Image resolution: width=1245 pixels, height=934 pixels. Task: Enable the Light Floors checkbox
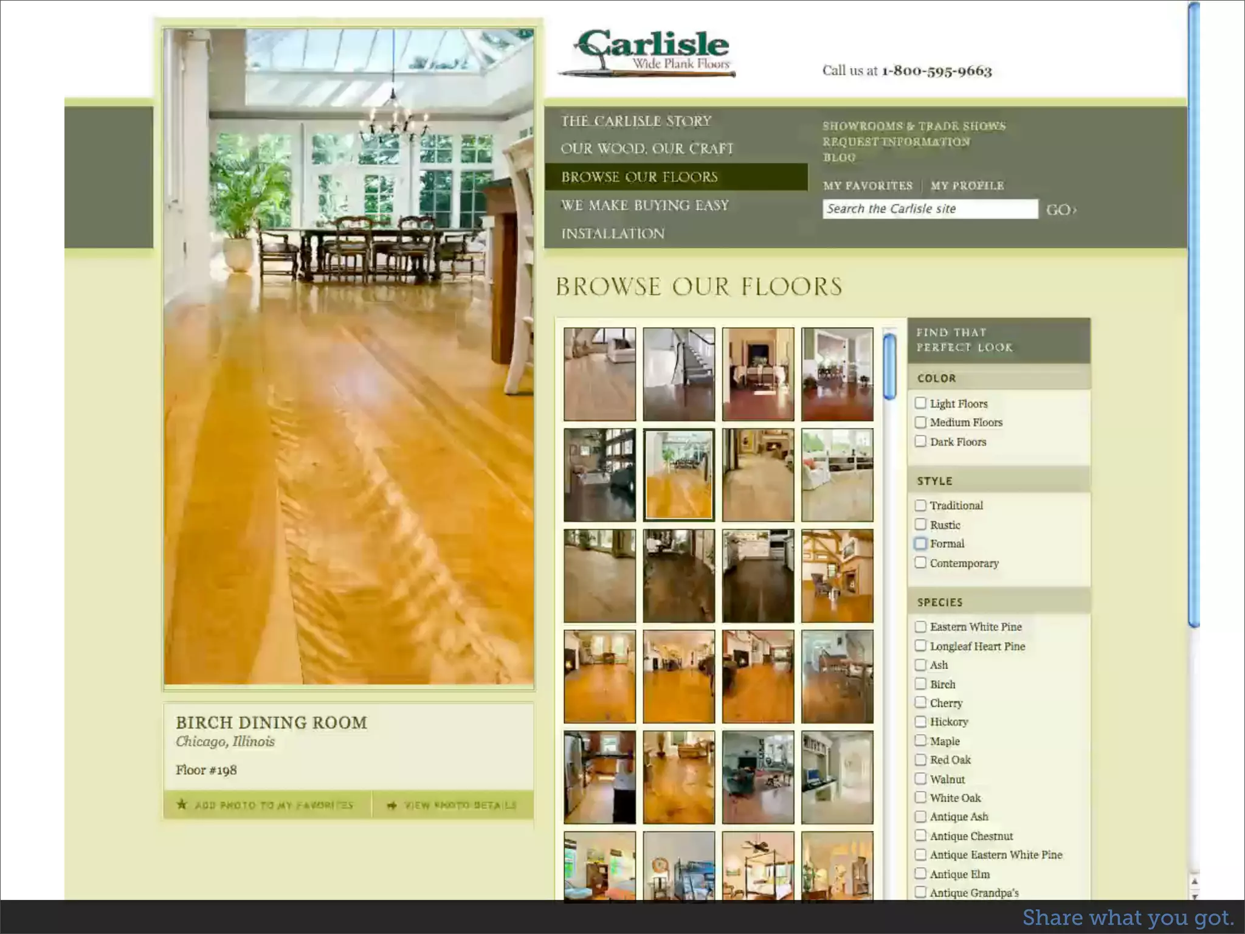[920, 403]
